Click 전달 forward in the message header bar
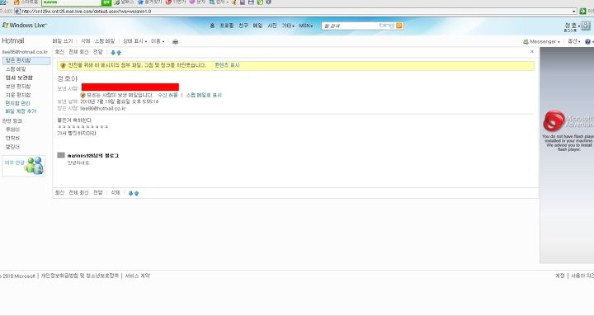This screenshot has width=594, height=316. pos(97,52)
